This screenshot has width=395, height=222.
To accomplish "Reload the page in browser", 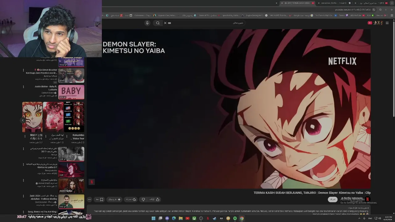I will pos(380,10).
